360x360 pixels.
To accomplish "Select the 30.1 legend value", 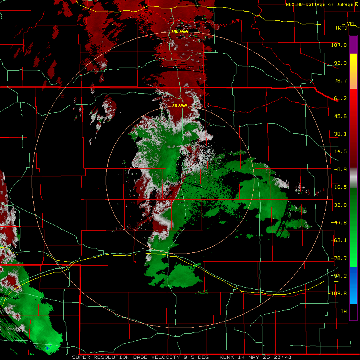I will click(340, 134).
